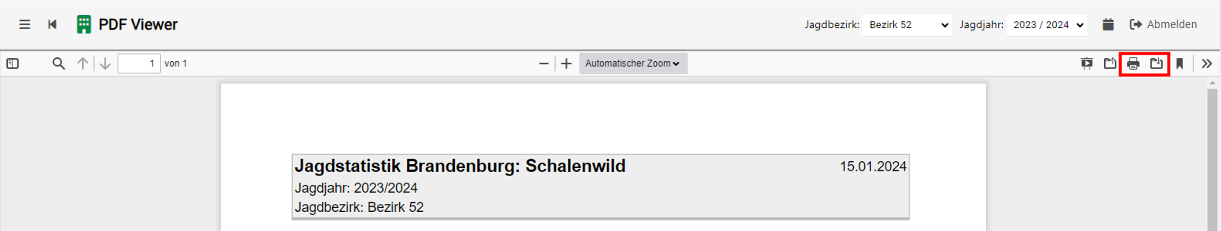Open the search-in-document magnifier

point(58,63)
